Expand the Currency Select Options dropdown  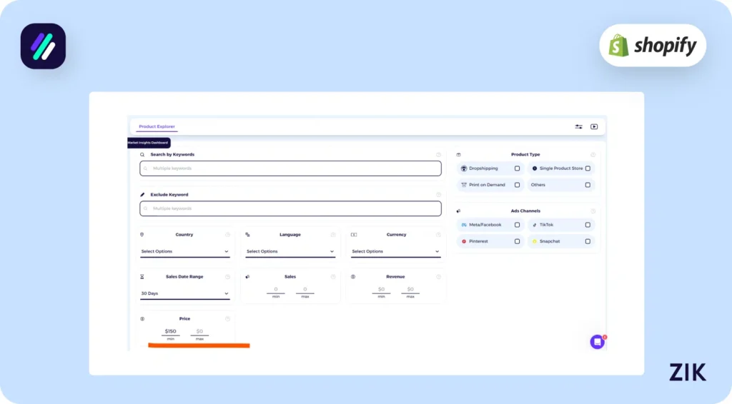coord(395,251)
